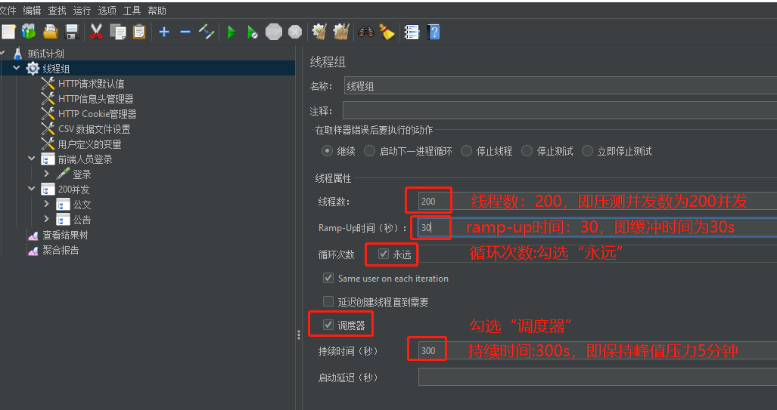Select the 立即停止测试 radio button
Image resolution: width=777 pixels, height=410 pixels.
tap(587, 151)
